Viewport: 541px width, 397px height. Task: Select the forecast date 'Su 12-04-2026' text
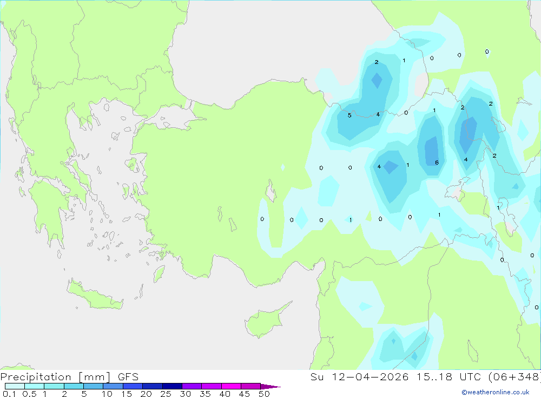click(x=359, y=376)
